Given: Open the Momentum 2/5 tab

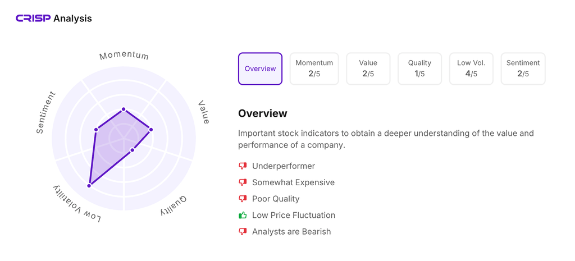Looking at the screenshot, I should [x=314, y=68].
